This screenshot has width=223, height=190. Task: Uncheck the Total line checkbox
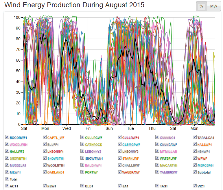coord(7,179)
